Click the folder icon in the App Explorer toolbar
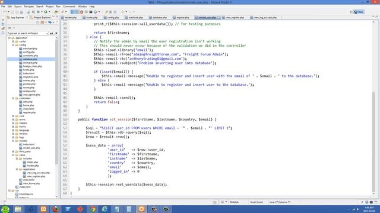 click(42, 22)
